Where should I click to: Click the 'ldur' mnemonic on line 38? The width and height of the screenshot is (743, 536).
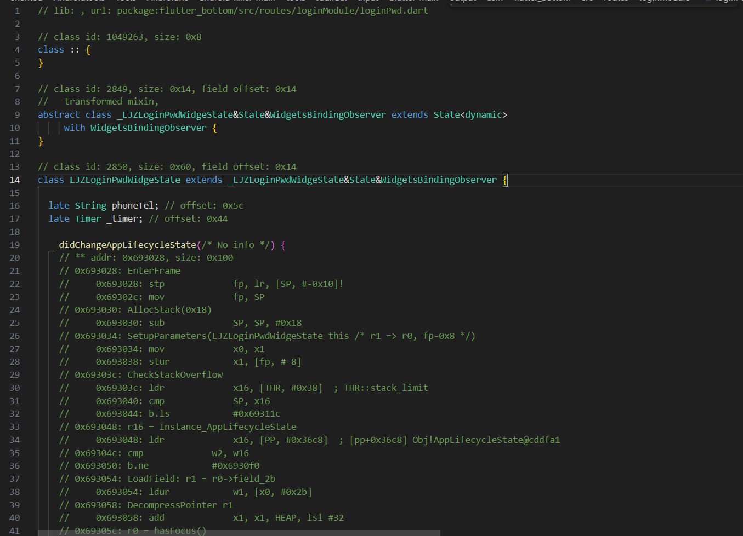[x=159, y=492]
